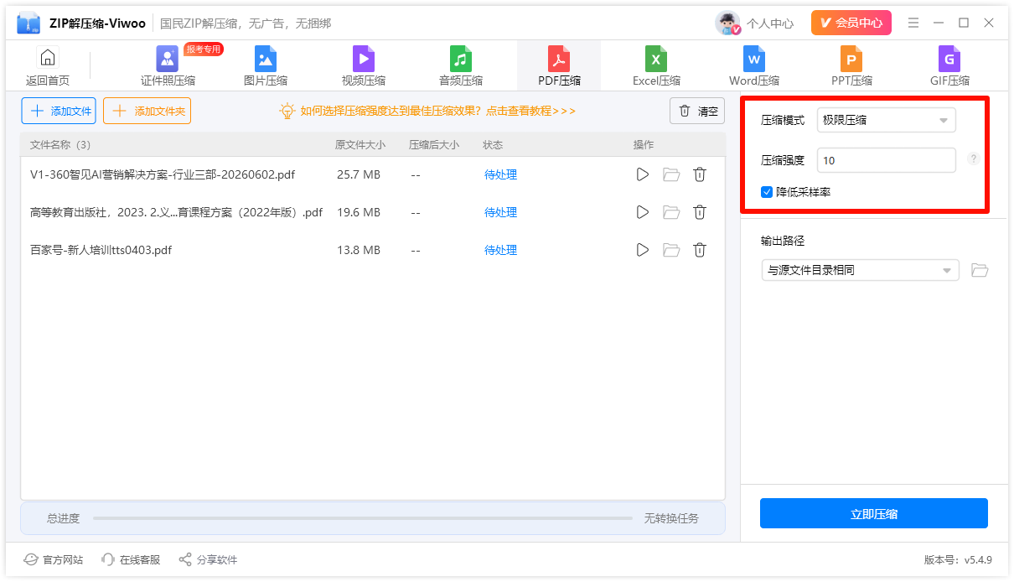Select the 百家号-新人培训tts0403.pdf file name
This screenshot has height=582, width=1014.
coord(101,250)
